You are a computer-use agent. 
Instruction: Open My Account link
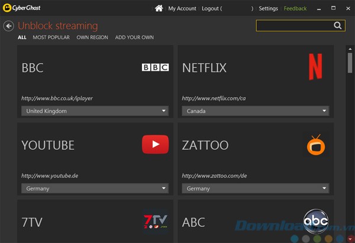click(182, 9)
